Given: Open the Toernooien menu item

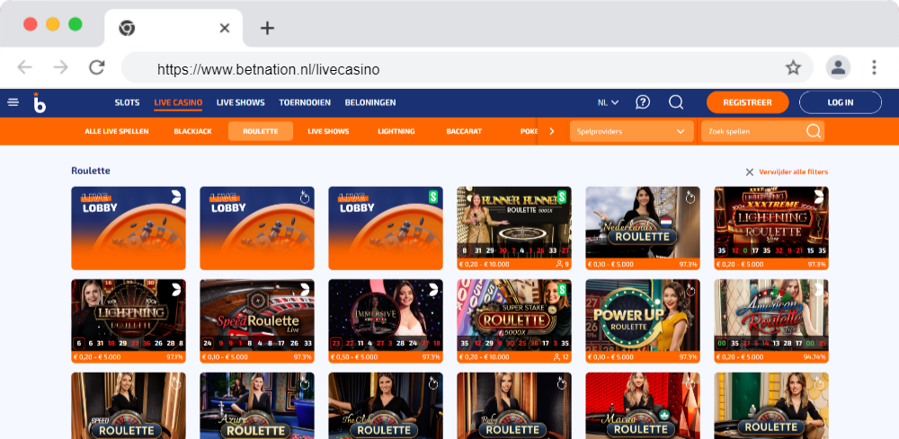Looking at the screenshot, I should [x=305, y=102].
